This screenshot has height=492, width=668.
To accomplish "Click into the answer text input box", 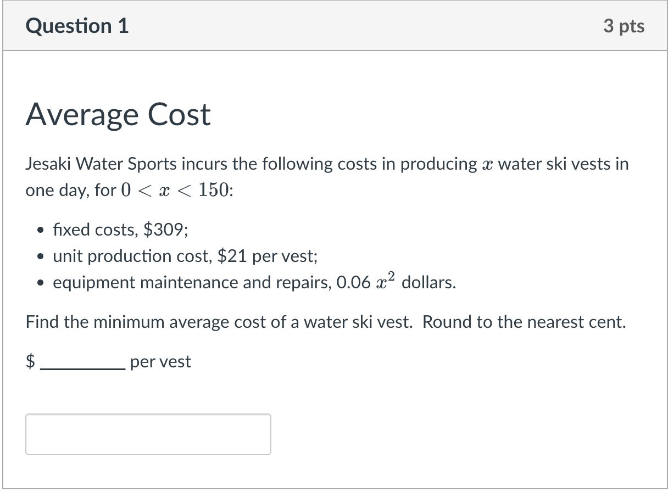I will click(148, 434).
